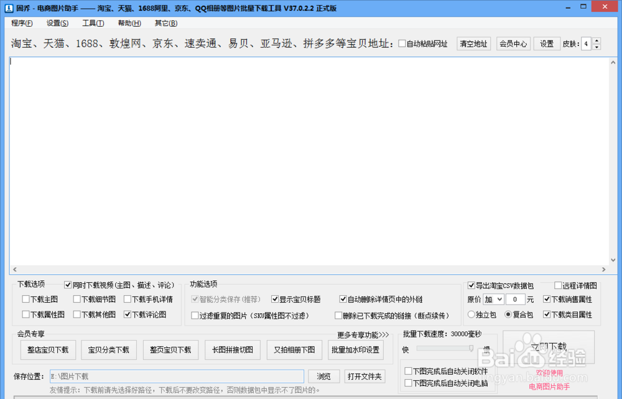The image size is (622, 399).
Task: Click the 浏览 button
Action: tap(323, 377)
